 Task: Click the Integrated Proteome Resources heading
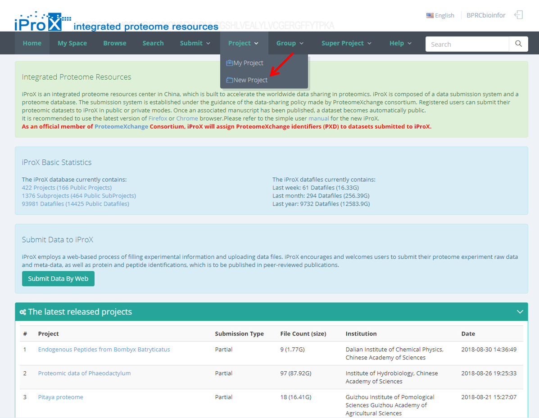[77, 77]
